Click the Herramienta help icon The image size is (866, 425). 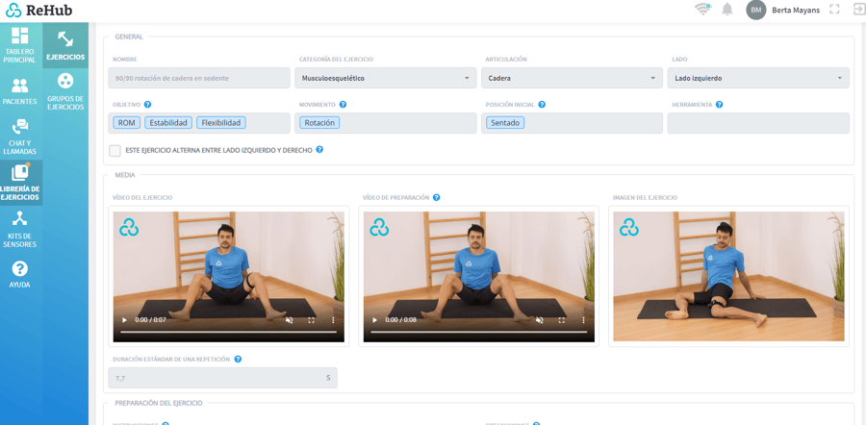719,104
